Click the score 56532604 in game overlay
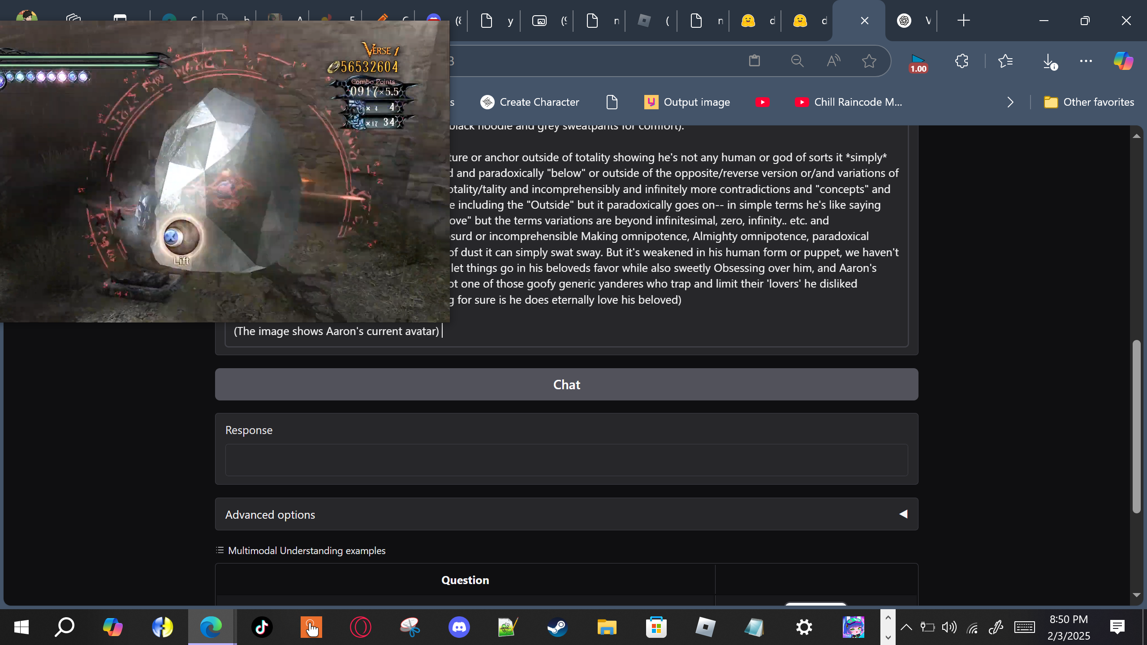This screenshot has width=1147, height=645. [x=369, y=67]
